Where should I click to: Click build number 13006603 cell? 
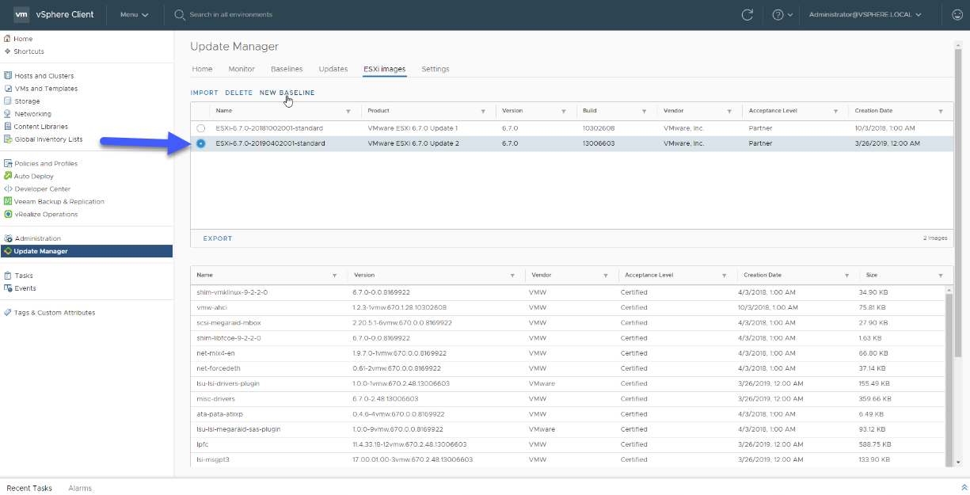tap(598, 143)
